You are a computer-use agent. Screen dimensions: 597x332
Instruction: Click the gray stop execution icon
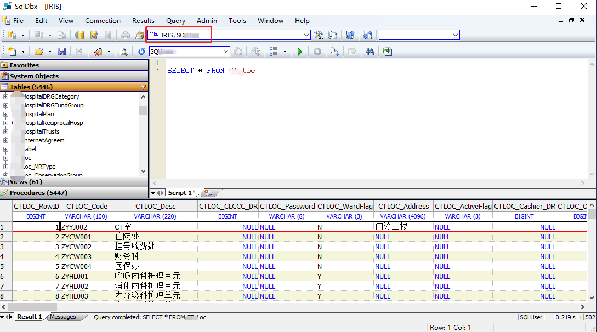point(317,51)
